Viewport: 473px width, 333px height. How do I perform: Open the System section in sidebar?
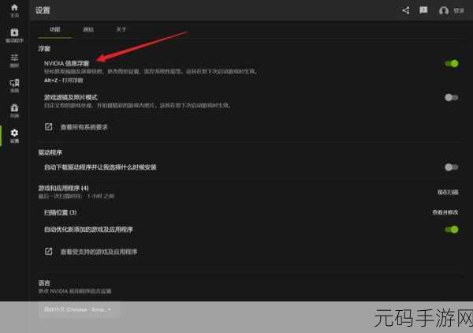[14, 85]
